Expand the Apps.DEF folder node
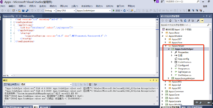 pos(166,39)
